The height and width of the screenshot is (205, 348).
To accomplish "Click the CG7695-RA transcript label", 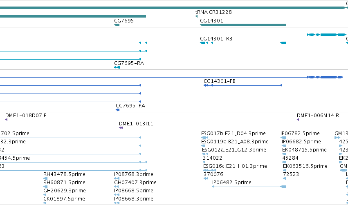I will [x=129, y=63].
